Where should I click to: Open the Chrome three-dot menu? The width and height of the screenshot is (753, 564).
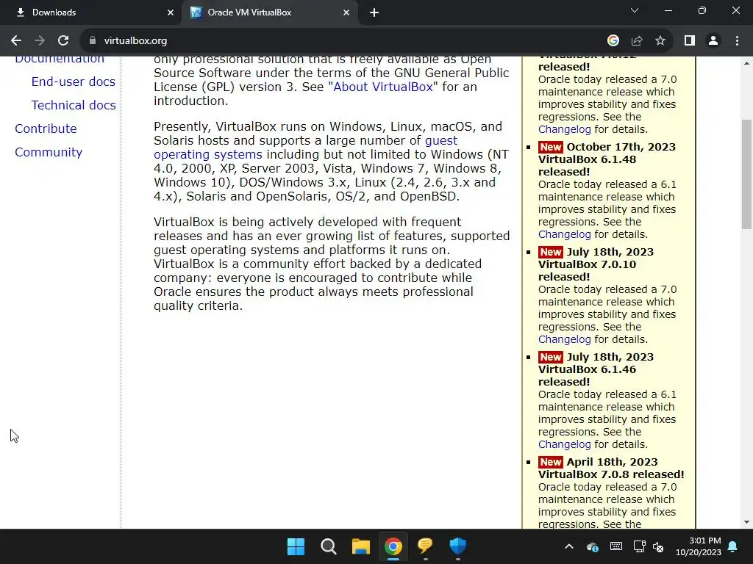[x=737, y=41]
